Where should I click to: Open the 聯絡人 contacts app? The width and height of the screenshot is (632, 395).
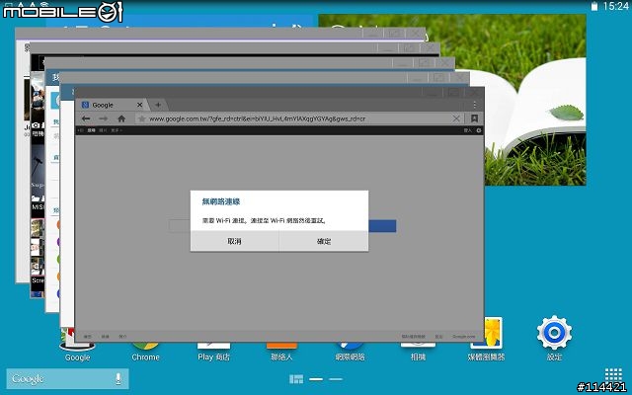click(281, 351)
